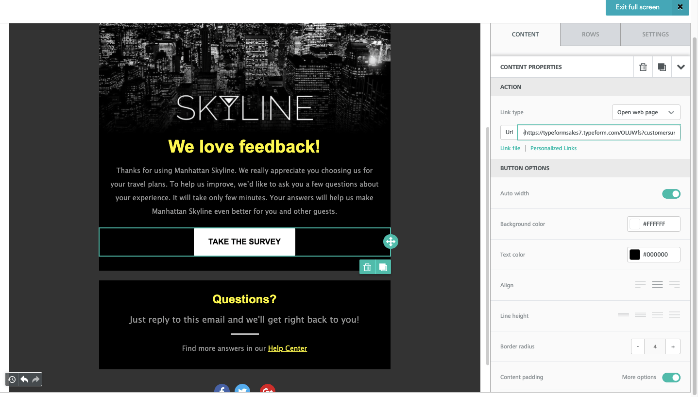The height and width of the screenshot is (397, 698).
Task: Select the third line height option
Action: (657, 315)
